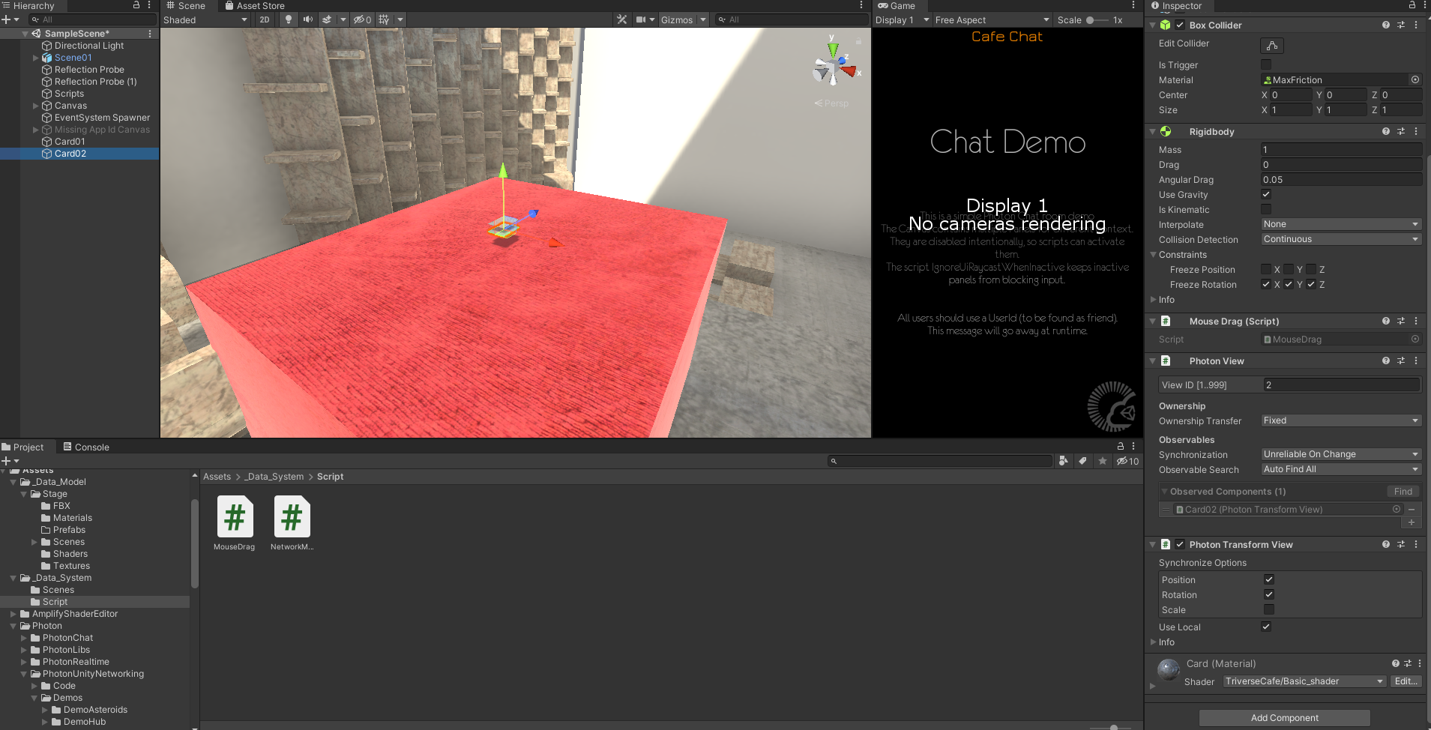Screen dimensions: 1431x730
Task: Open the scene tools wrench icon
Action: click(621, 19)
